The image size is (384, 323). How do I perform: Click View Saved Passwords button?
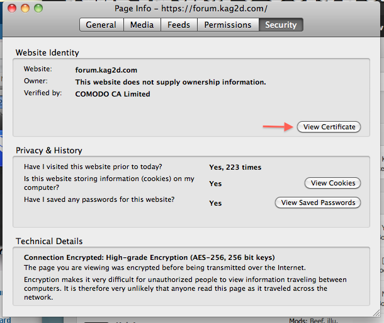318,203
